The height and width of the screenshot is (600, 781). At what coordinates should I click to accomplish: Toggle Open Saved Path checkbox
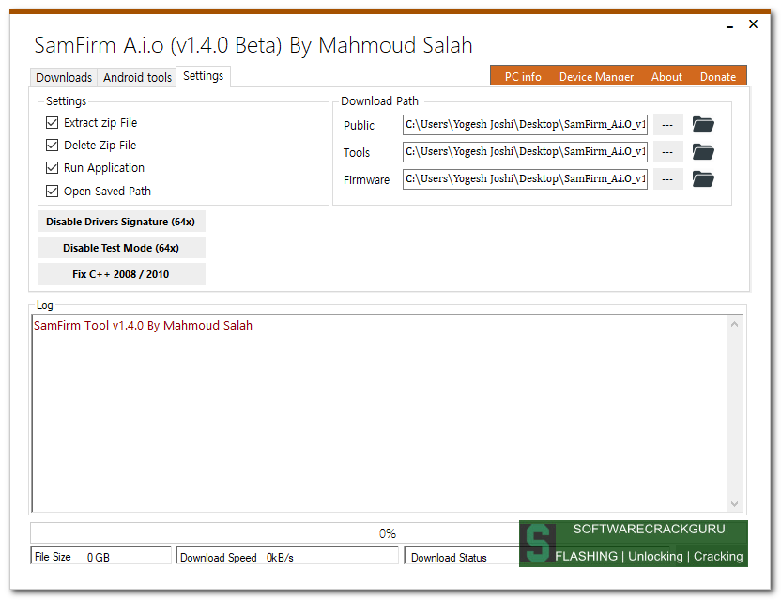[52, 191]
